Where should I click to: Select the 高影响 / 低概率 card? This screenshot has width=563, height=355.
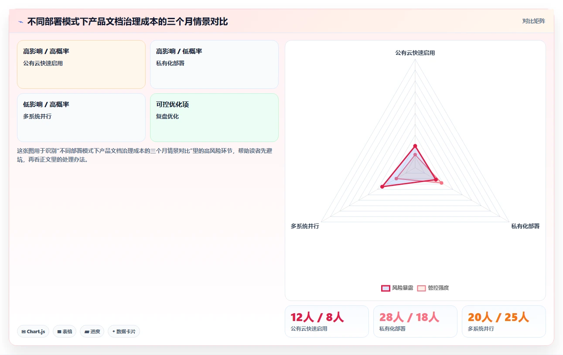click(x=214, y=64)
